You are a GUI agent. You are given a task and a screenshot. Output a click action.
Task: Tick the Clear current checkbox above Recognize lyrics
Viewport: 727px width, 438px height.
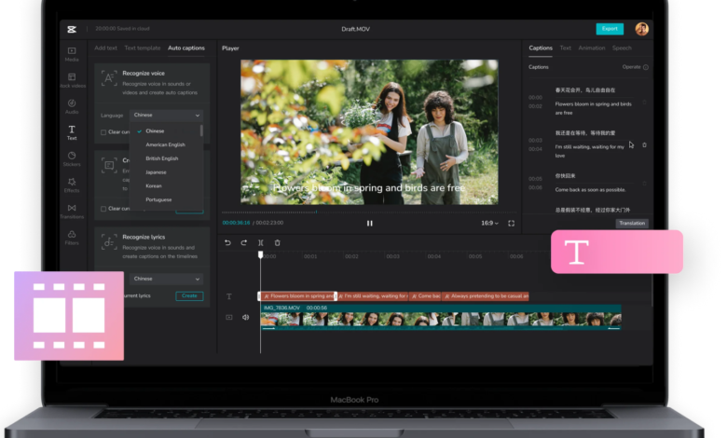tap(103, 209)
